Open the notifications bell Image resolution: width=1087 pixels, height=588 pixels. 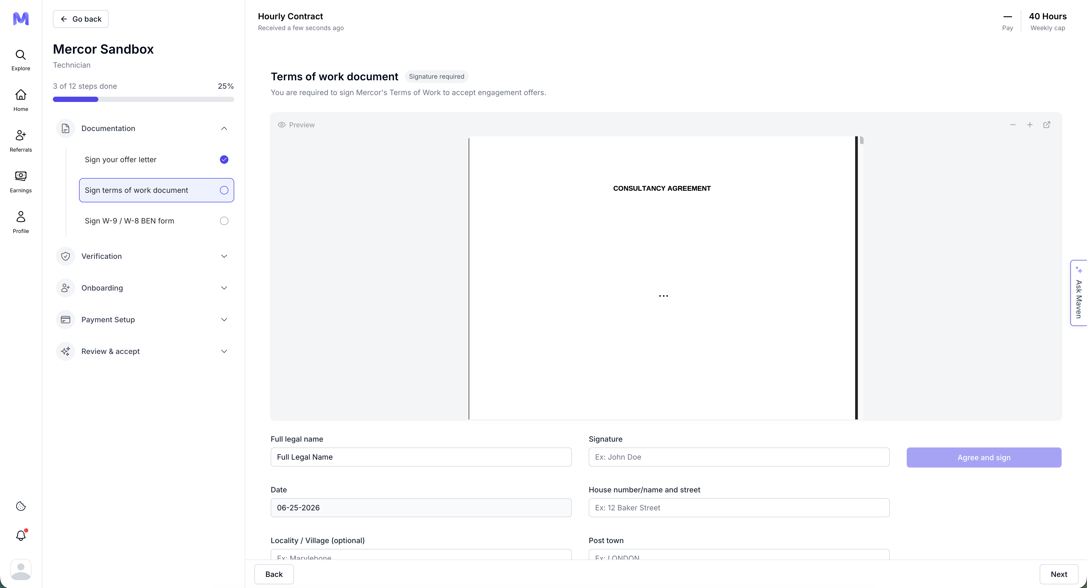tap(21, 535)
